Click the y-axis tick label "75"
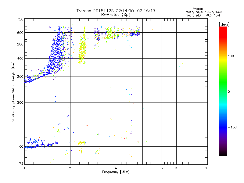This screenshot has width=244, height=183. click(21, 163)
